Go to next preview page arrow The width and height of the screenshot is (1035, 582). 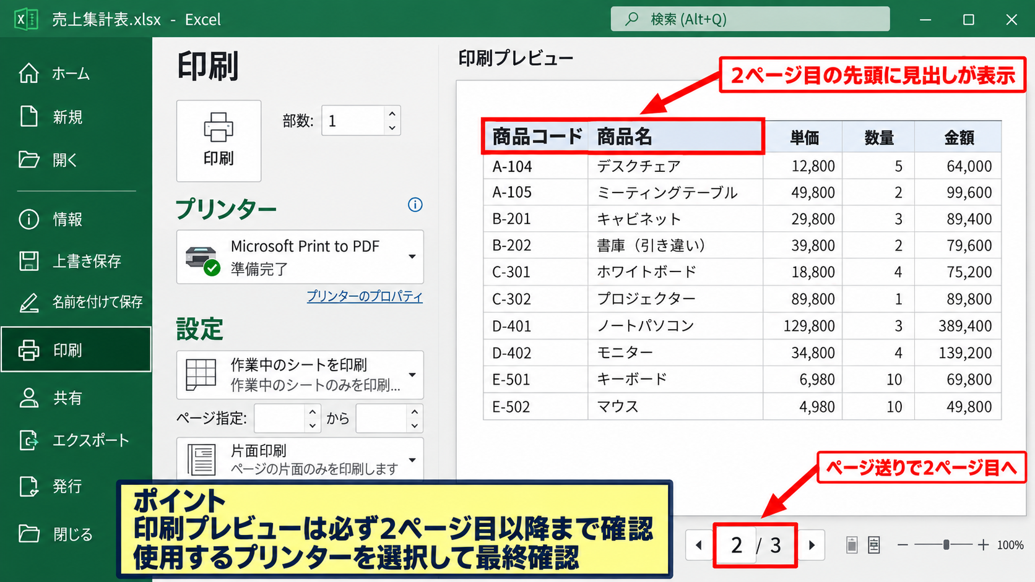812,545
